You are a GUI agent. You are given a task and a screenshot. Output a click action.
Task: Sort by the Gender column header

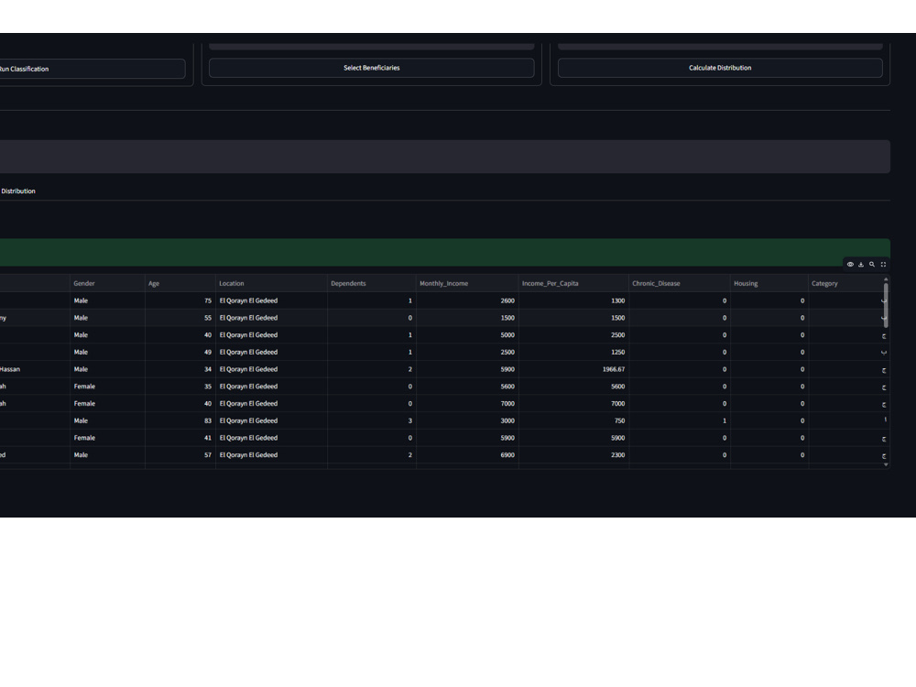click(x=107, y=283)
